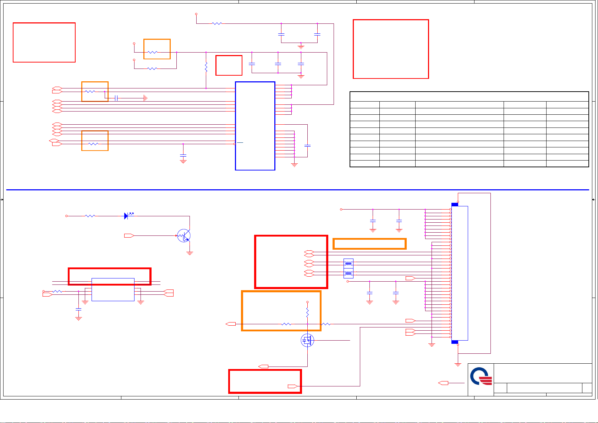Select the sideways ground symbol beside the series capacitor
The image size is (598, 423).
click(145, 98)
